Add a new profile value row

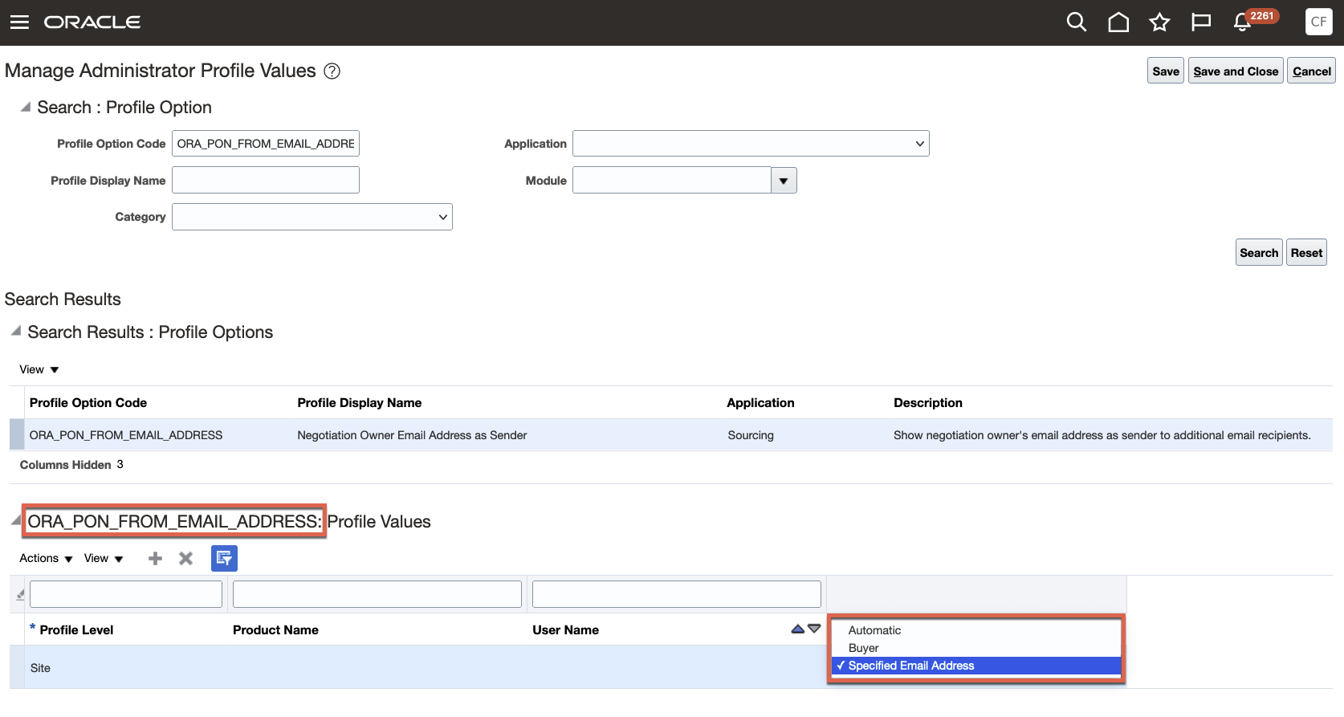tap(156, 558)
